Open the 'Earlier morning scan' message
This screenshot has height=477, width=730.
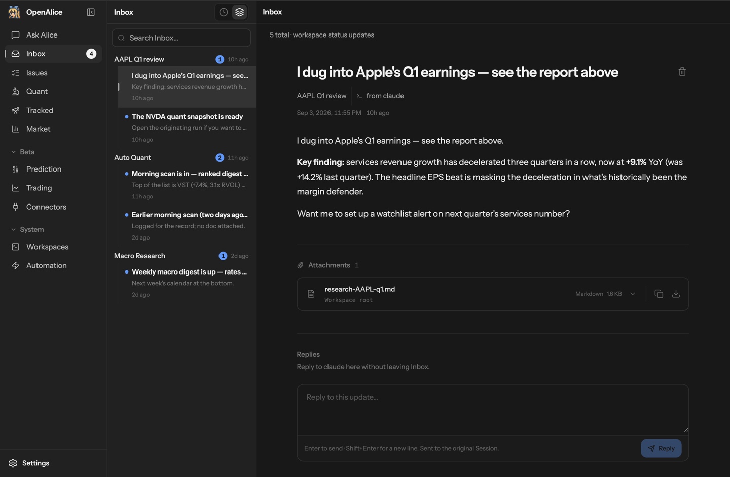tap(187, 226)
